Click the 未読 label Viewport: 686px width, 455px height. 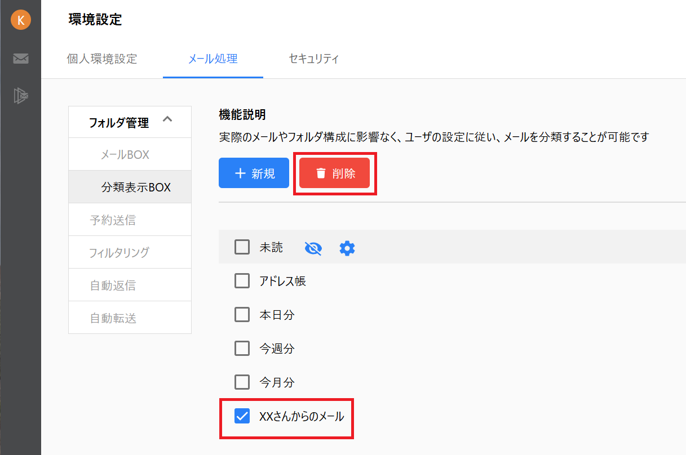click(271, 247)
